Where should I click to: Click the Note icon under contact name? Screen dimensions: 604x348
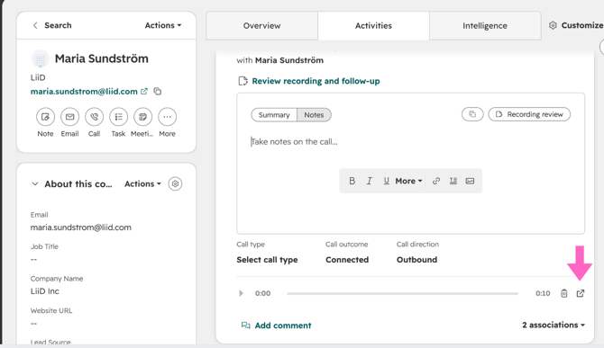45,117
